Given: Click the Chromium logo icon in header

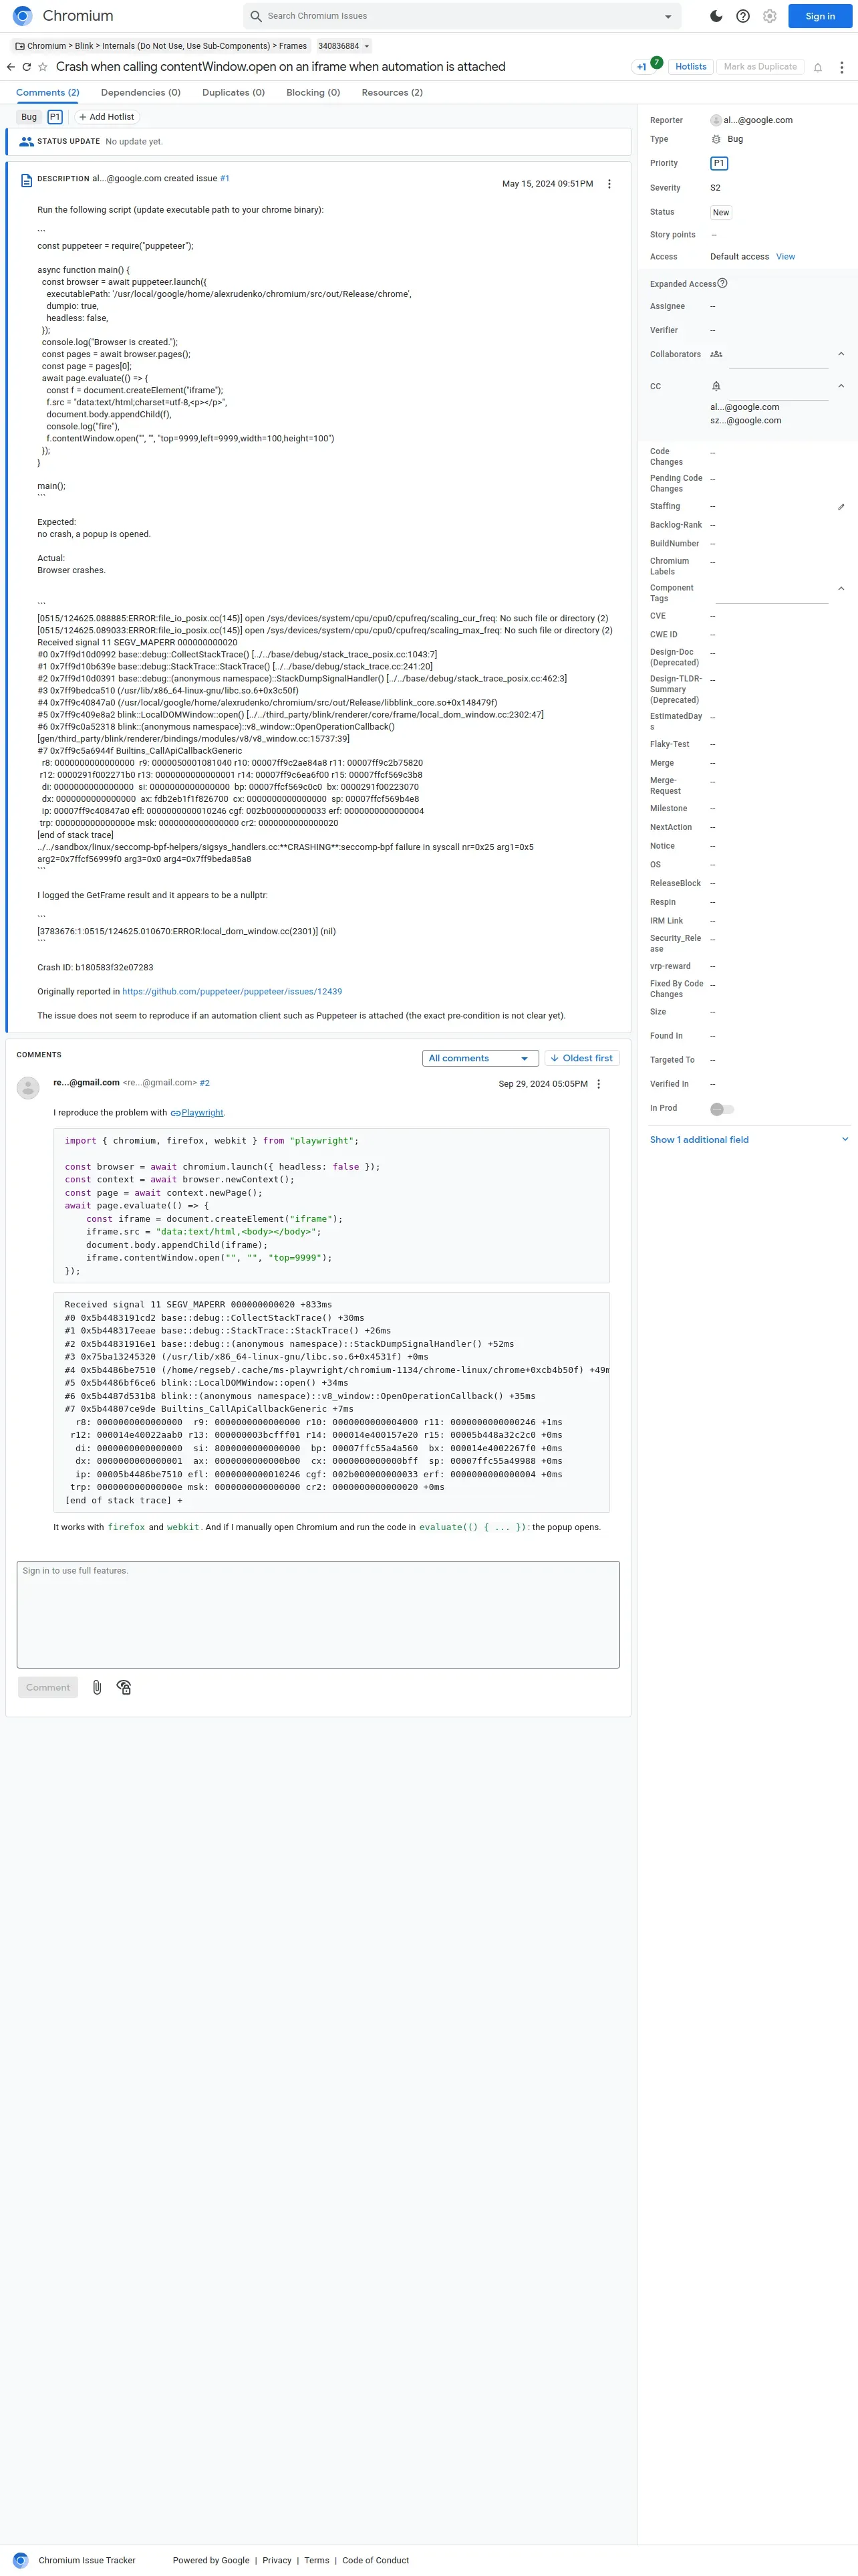Looking at the screenshot, I should tap(22, 16).
